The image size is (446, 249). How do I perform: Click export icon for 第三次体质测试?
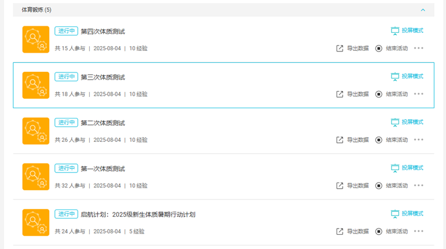(340, 94)
